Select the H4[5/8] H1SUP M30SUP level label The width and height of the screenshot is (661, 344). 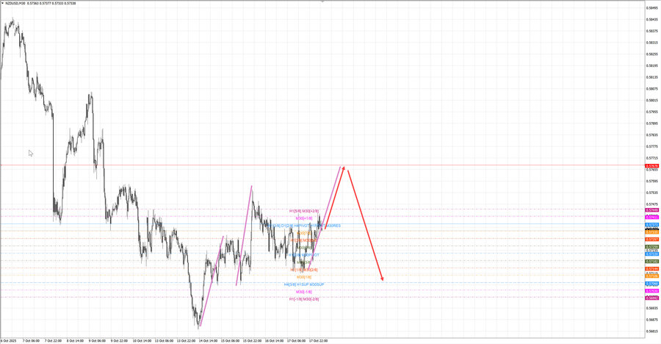[304, 284]
